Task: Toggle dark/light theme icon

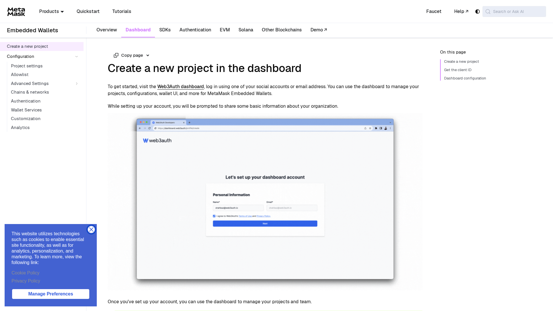Action: pos(478,12)
